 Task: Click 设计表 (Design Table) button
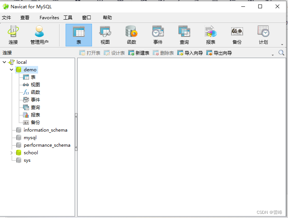click(x=114, y=53)
